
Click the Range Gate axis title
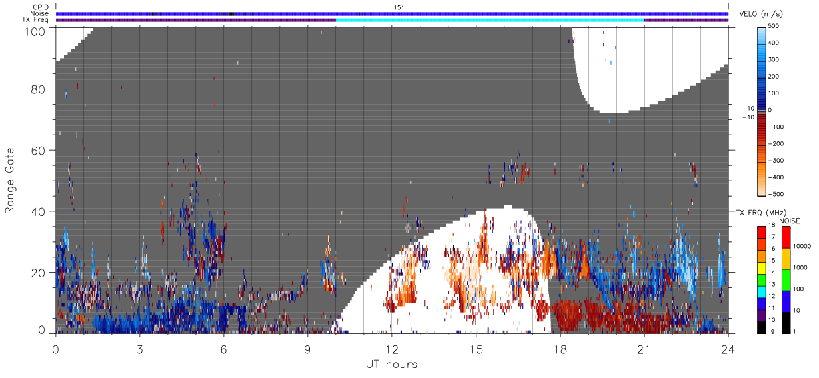coord(10,181)
